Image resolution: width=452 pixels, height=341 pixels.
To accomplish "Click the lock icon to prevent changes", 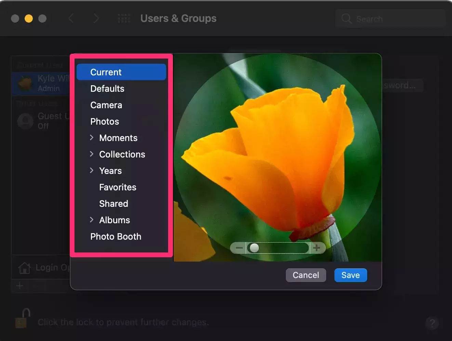I will tap(22, 318).
